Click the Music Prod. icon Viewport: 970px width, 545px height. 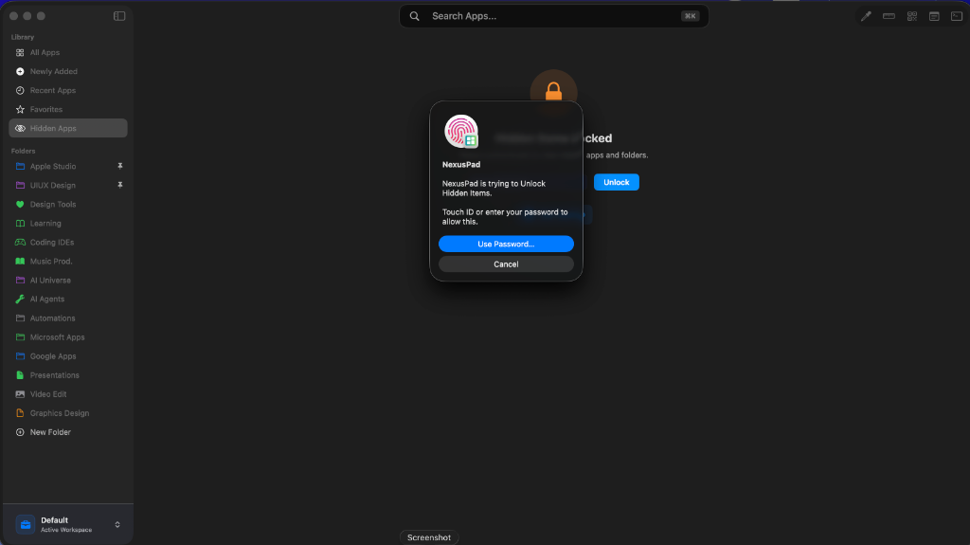[x=20, y=262]
